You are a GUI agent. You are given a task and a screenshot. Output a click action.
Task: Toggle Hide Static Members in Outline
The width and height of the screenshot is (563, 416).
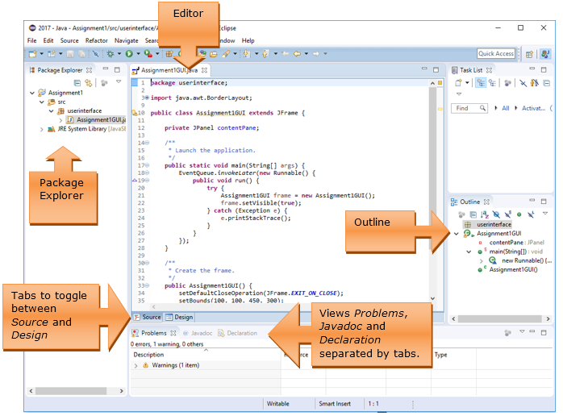(507, 214)
